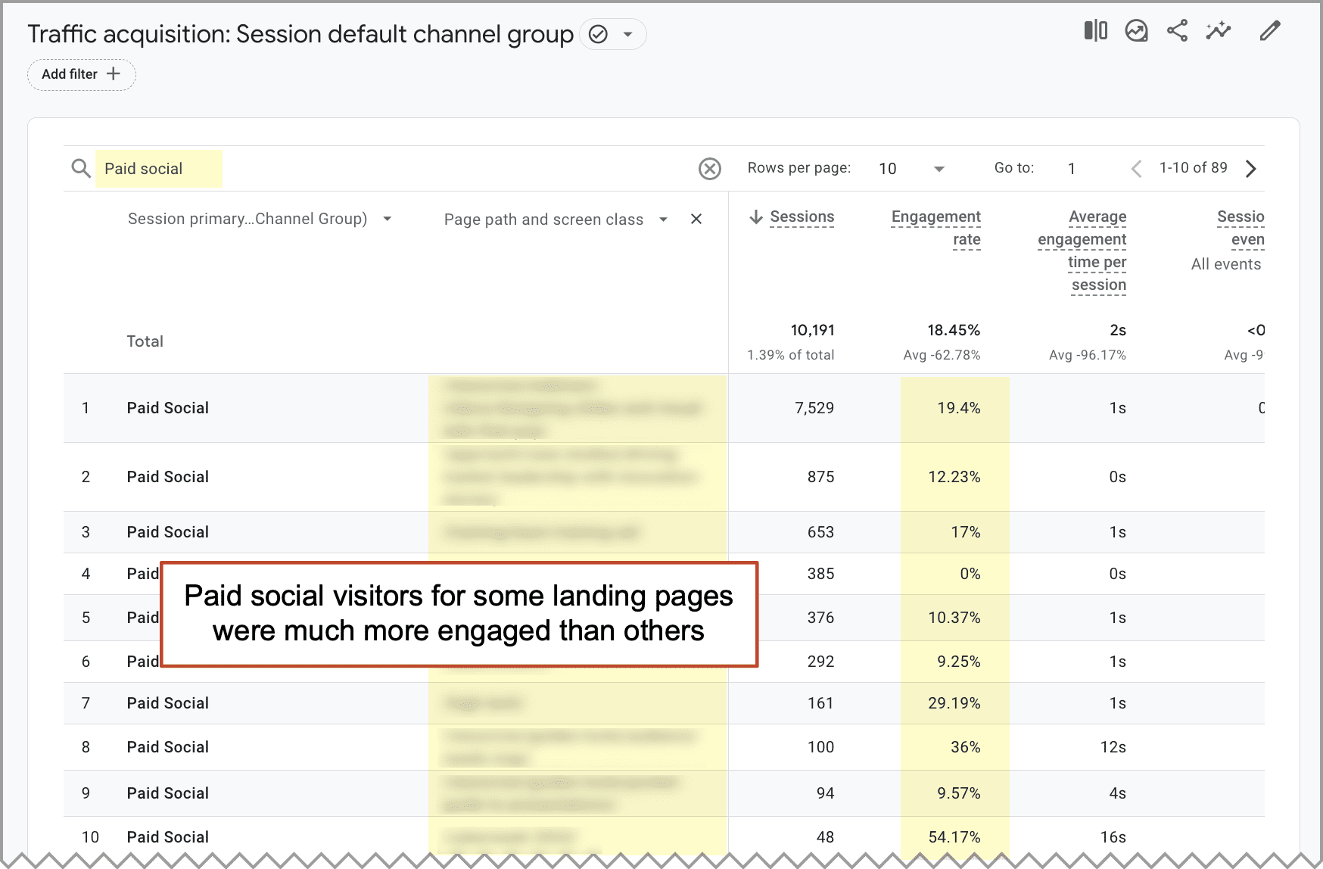Click the search magnifier icon
The height and width of the screenshot is (869, 1323).
click(81, 168)
